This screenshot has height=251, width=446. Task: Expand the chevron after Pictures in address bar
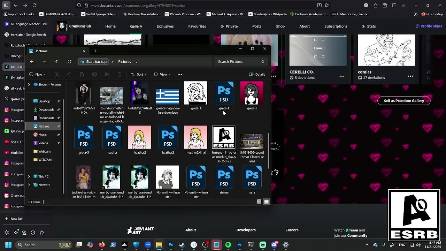coord(137,62)
